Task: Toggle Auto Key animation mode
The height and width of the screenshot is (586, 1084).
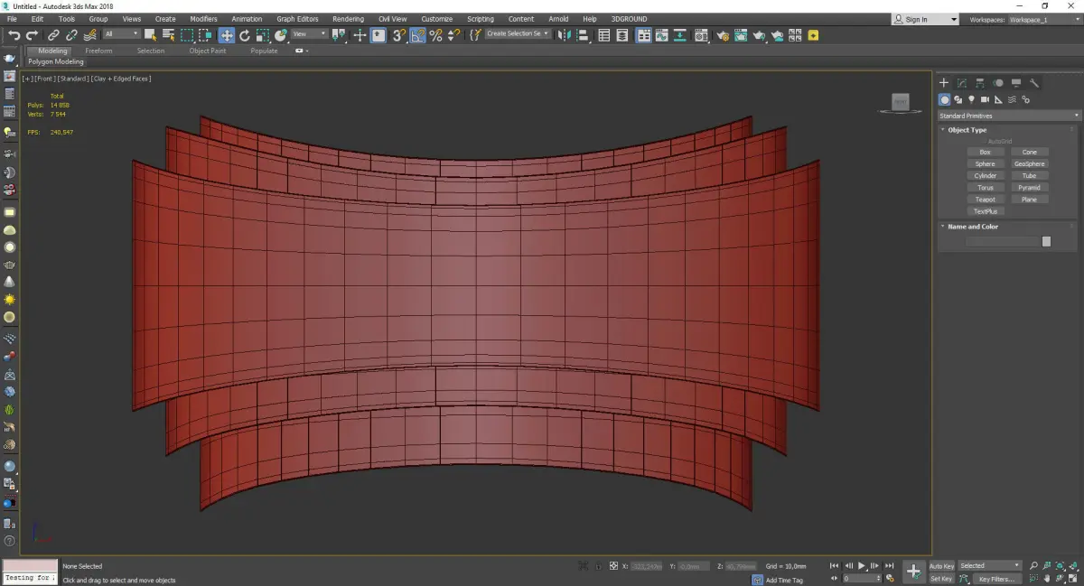Action: click(x=941, y=566)
